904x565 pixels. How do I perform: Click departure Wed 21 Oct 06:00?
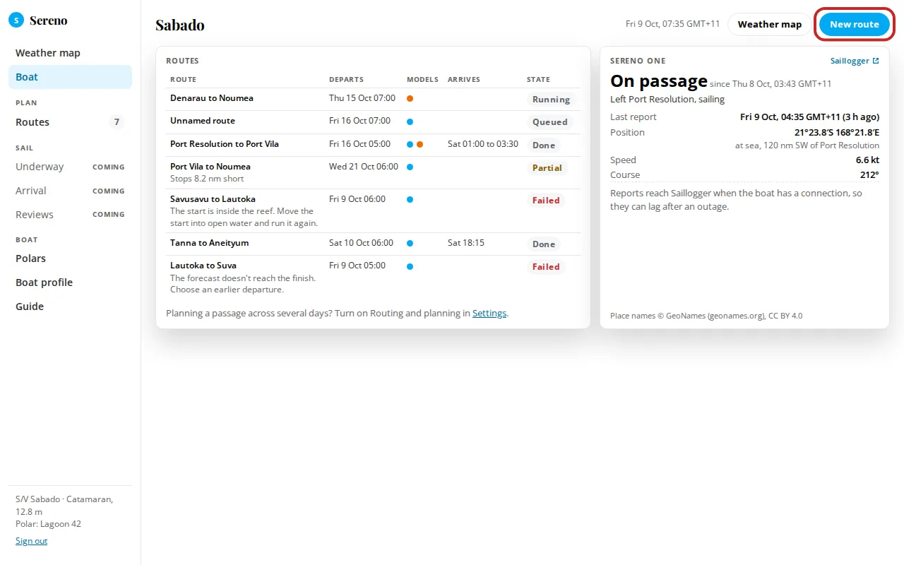[364, 167]
